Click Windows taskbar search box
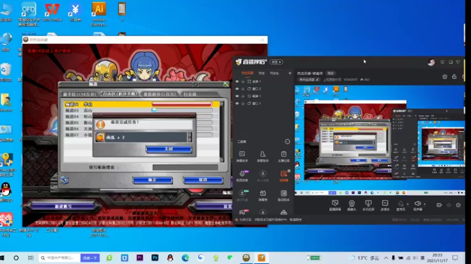Screen dimensions: 471x264 pos(59,258)
